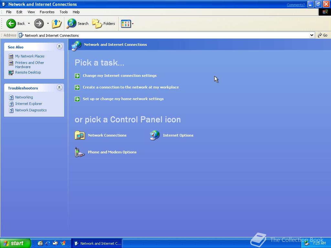
Task: Click arrow icon beside Change my Internet connection settings
Action: [77, 76]
